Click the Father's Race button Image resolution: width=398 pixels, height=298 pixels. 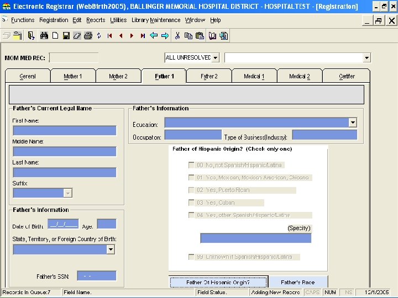click(298, 282)
